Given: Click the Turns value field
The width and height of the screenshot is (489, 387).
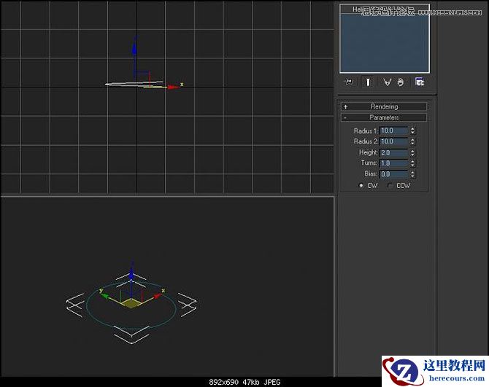Looking at the screenshot, I should tap(394, 163).
